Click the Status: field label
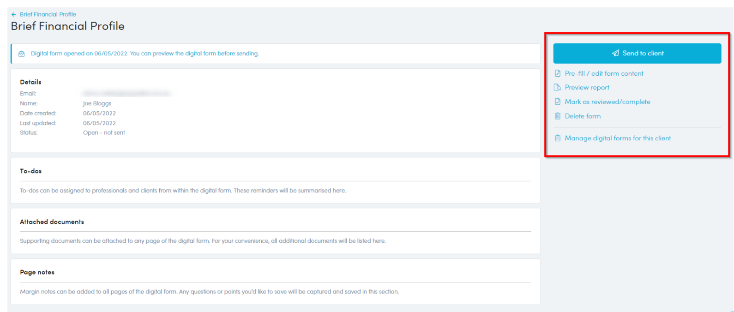The image size is (734, 312). pos(29,132)
